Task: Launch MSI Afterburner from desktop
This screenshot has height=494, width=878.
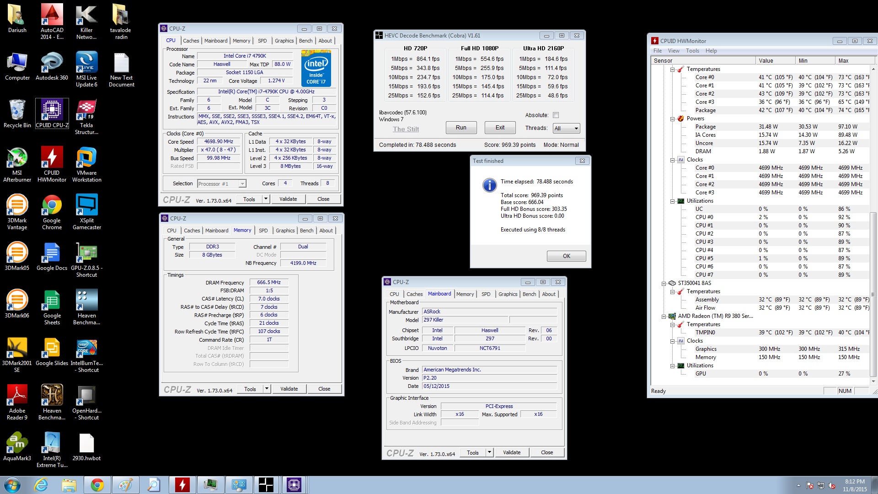Action: point(17,165)
